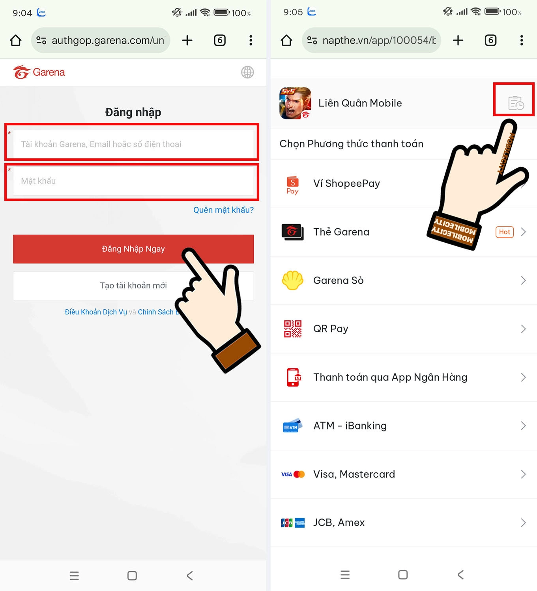
Task: Tap the JCB Amex logo icon
Action: [x=293, y=523]
